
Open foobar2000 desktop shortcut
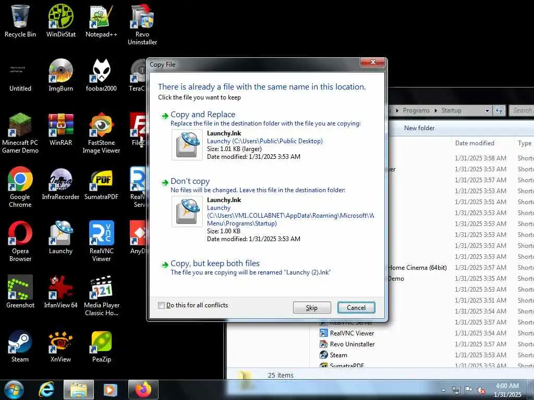[101, 75]
